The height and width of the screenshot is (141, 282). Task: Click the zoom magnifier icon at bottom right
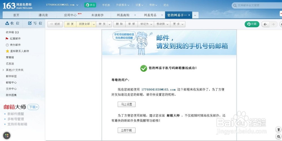279,136
